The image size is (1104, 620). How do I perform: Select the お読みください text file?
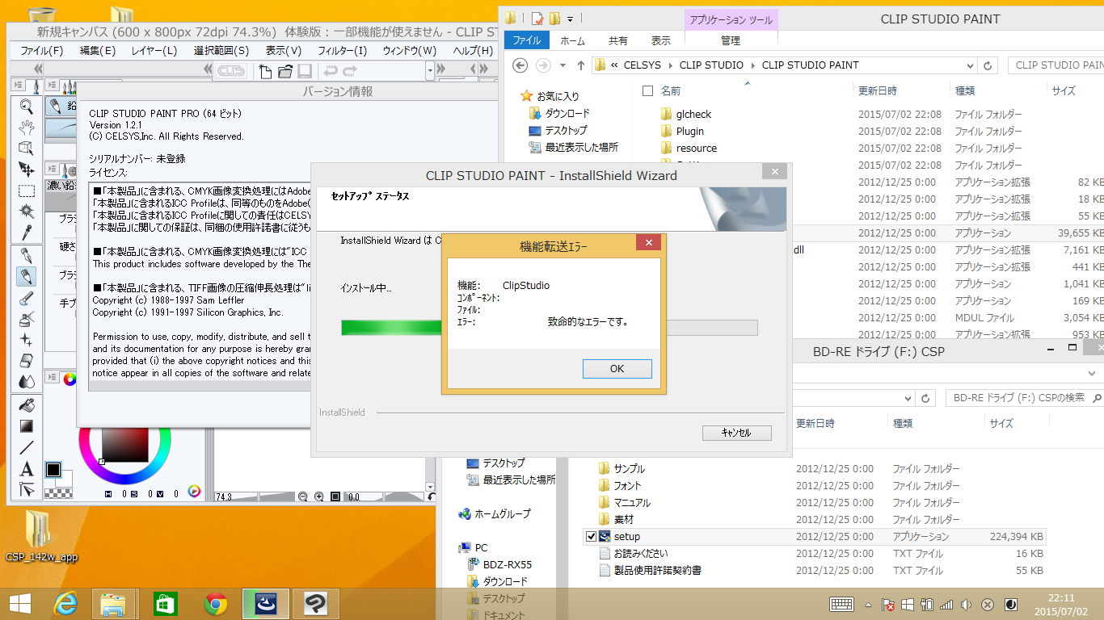(x=641, y=554)
